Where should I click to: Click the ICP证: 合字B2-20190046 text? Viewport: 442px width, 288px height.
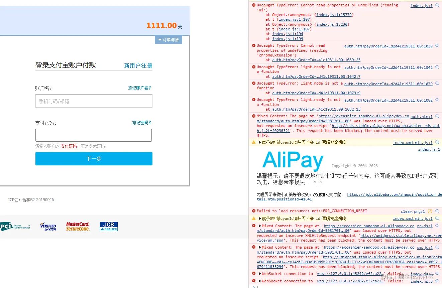pyautogui.click(x=31, y=200)
